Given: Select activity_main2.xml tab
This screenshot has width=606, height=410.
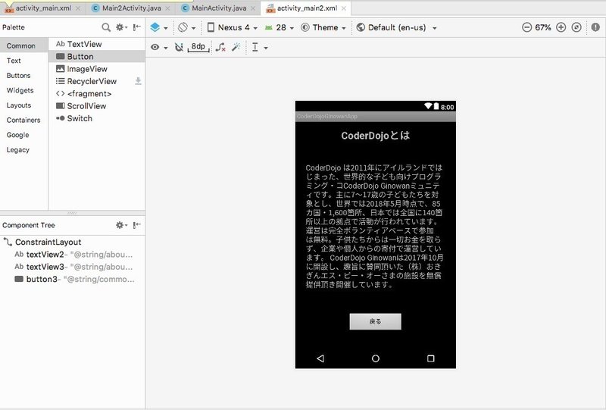Looking at the screenshot, I should (x=307, y=8).
